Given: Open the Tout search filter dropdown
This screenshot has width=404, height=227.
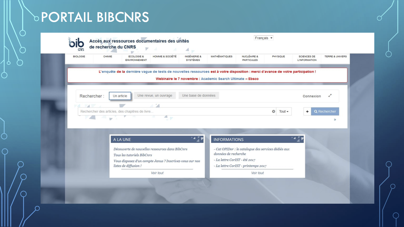Looking at the screenshot, I should (x=284, y=111).
